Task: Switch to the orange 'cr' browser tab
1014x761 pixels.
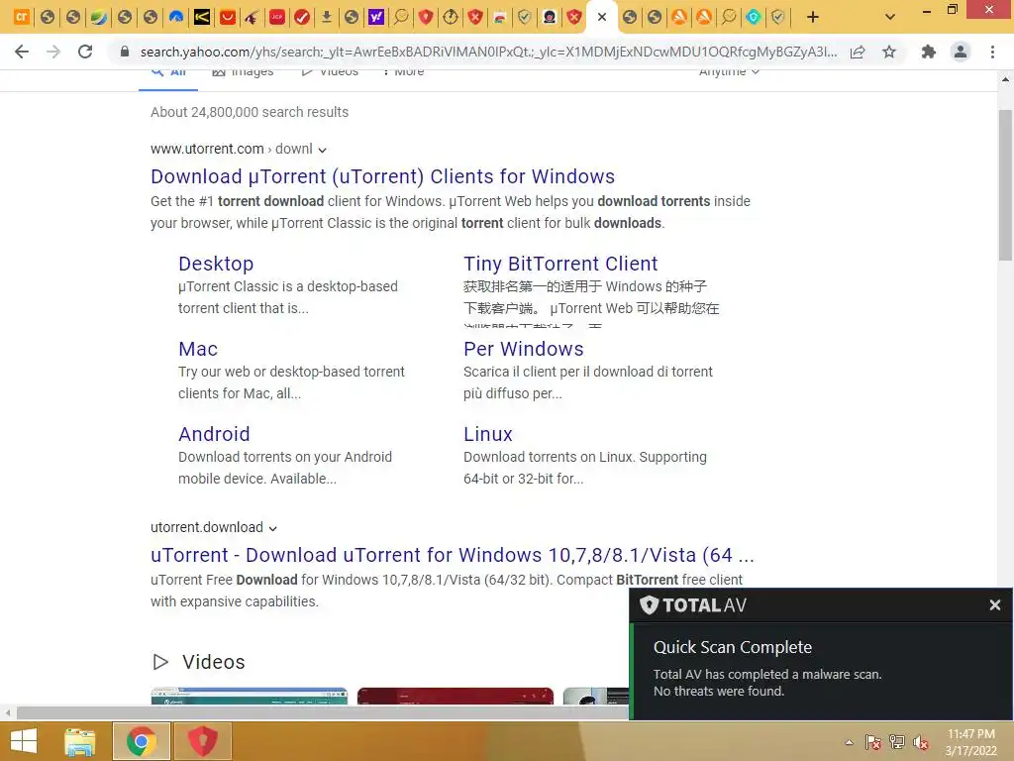Action: click(22, 17)
